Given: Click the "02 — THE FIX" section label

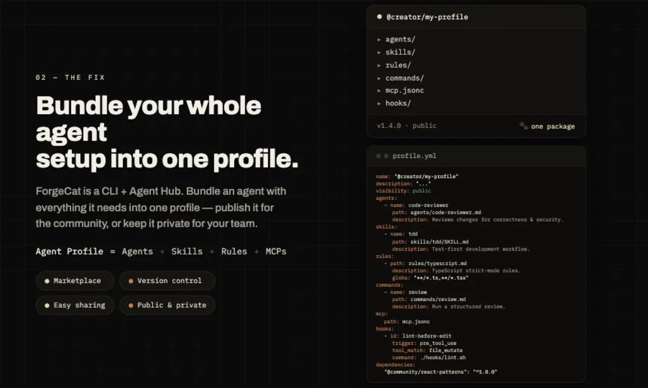Looking at the screenshot, I should click(70, 78).
